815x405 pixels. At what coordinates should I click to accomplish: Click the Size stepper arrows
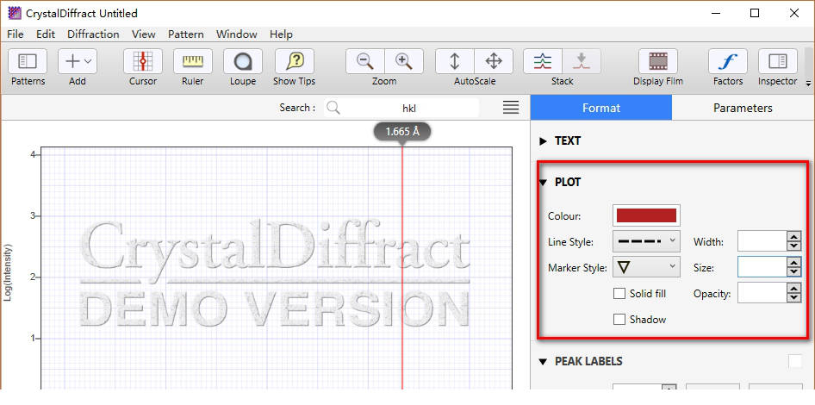(793, 267)
